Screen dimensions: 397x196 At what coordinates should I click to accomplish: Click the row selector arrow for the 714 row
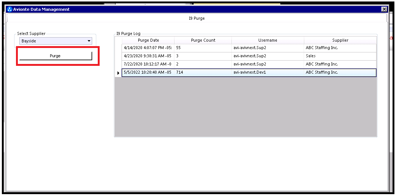point(118,73)
